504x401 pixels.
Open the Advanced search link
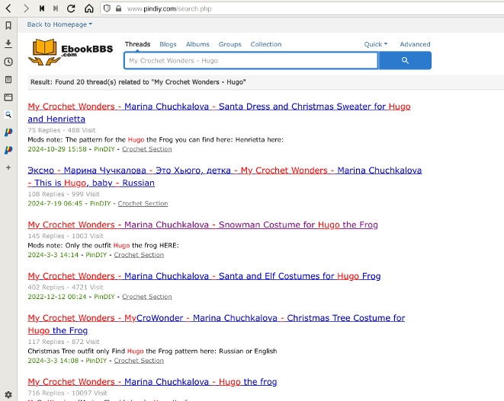[415, 44]
